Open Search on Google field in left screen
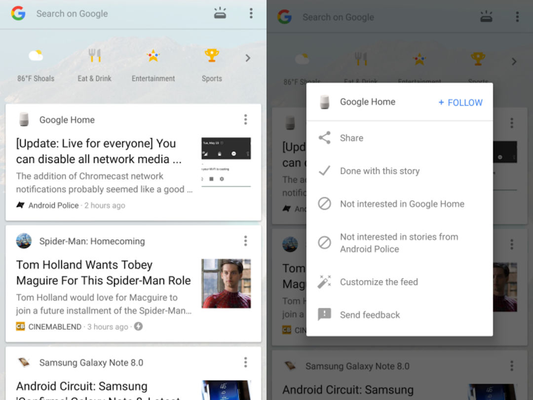 pyautogui.click(x=72, y=14)
